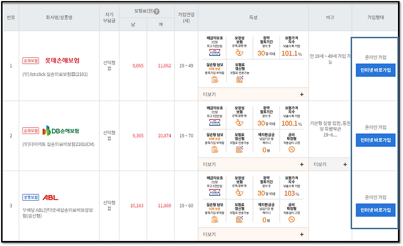Image resolution: width=403 pixels, height=246 pixels.
Task: Click 회사명/상품명 column header
Action: pos(59,18)
